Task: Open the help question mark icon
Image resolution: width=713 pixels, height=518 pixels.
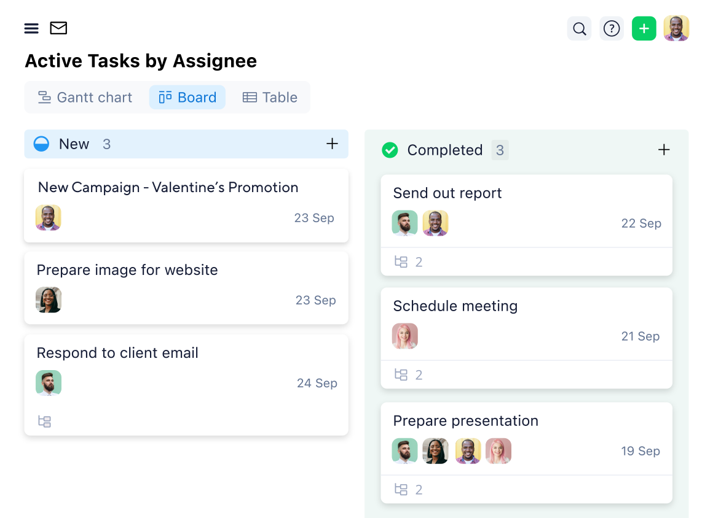Action: pyautogui.click(x=612, y=29)
